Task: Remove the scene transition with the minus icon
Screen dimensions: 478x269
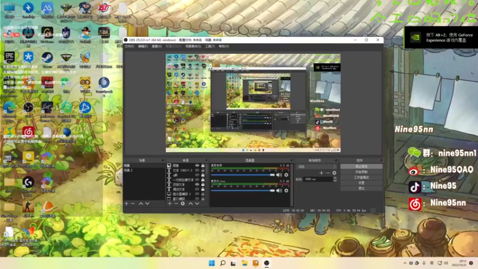Action: click(327, 173)
